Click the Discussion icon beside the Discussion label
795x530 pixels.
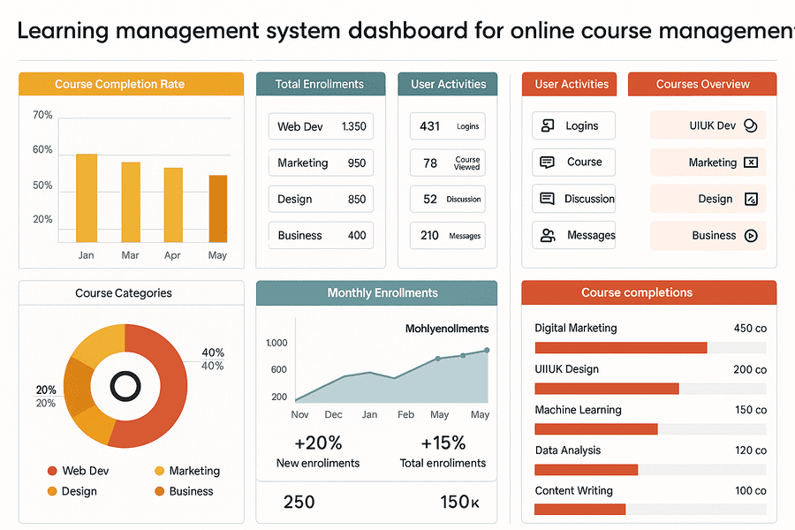tap(548, 199)
